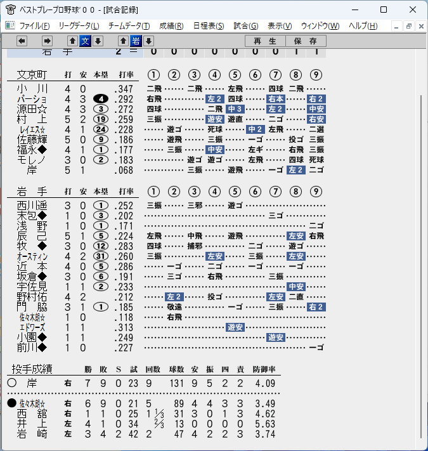
Task: Click the 再生 replay button
Action: coord(265,41)
